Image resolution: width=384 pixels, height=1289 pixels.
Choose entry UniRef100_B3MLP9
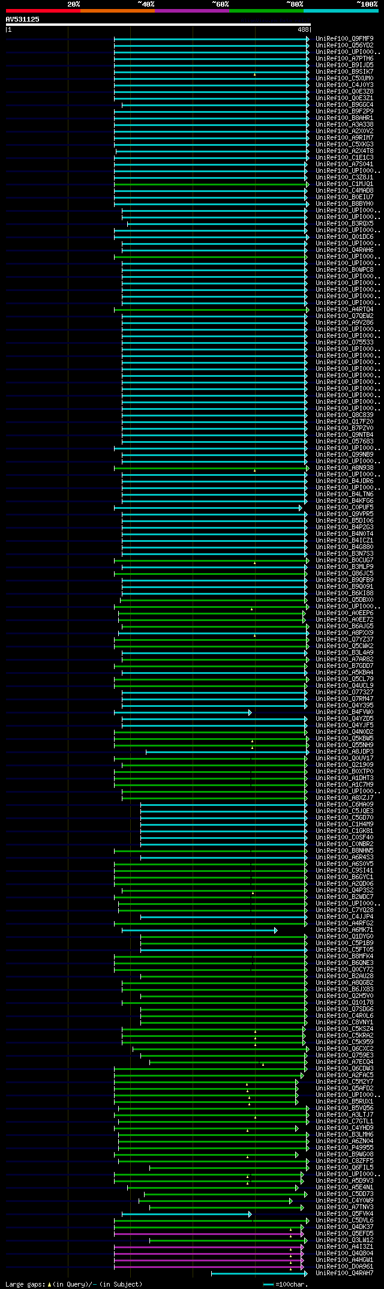click(x=344, y=566)
